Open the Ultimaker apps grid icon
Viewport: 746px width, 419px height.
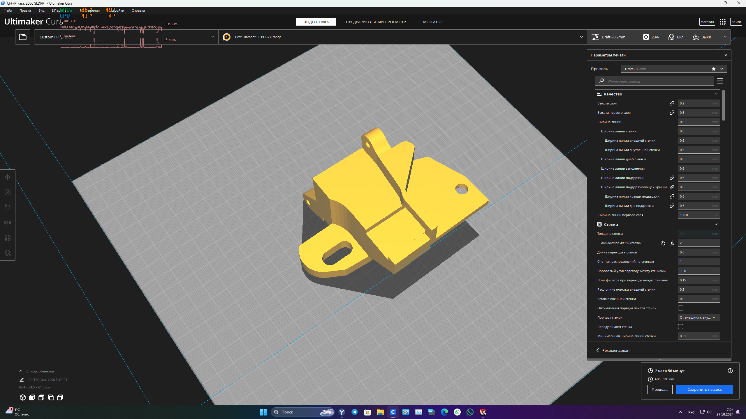pyautogui.click(x=723, y=22)
